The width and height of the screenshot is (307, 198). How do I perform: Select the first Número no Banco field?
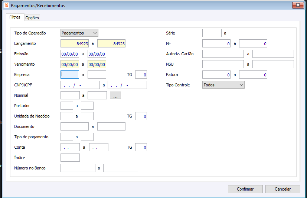[78, 168]
